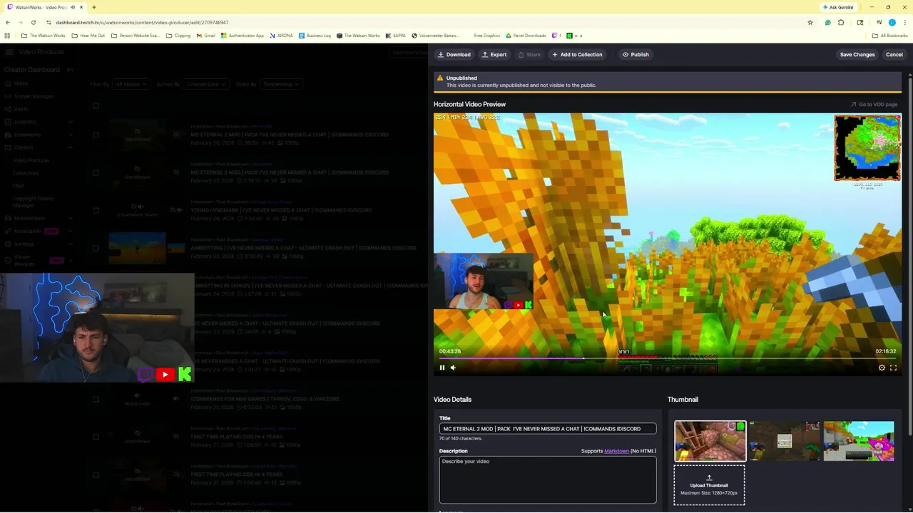Open Clips in the sidebar
Screen dimensions: 913x513
pyautogui.click(x=19, y=186)
